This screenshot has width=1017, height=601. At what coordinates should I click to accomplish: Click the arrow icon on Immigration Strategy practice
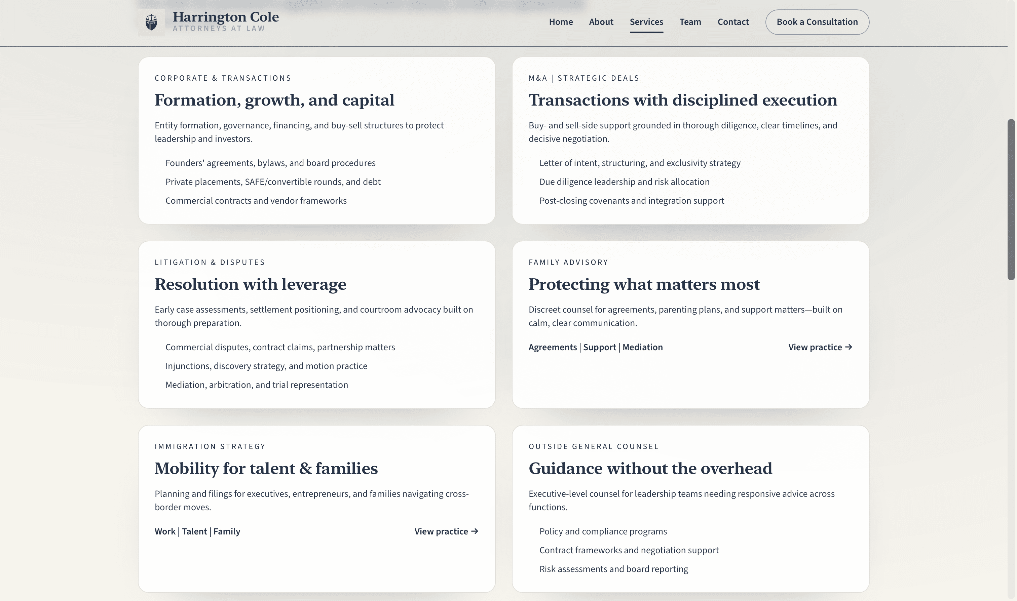click(475, 531)
